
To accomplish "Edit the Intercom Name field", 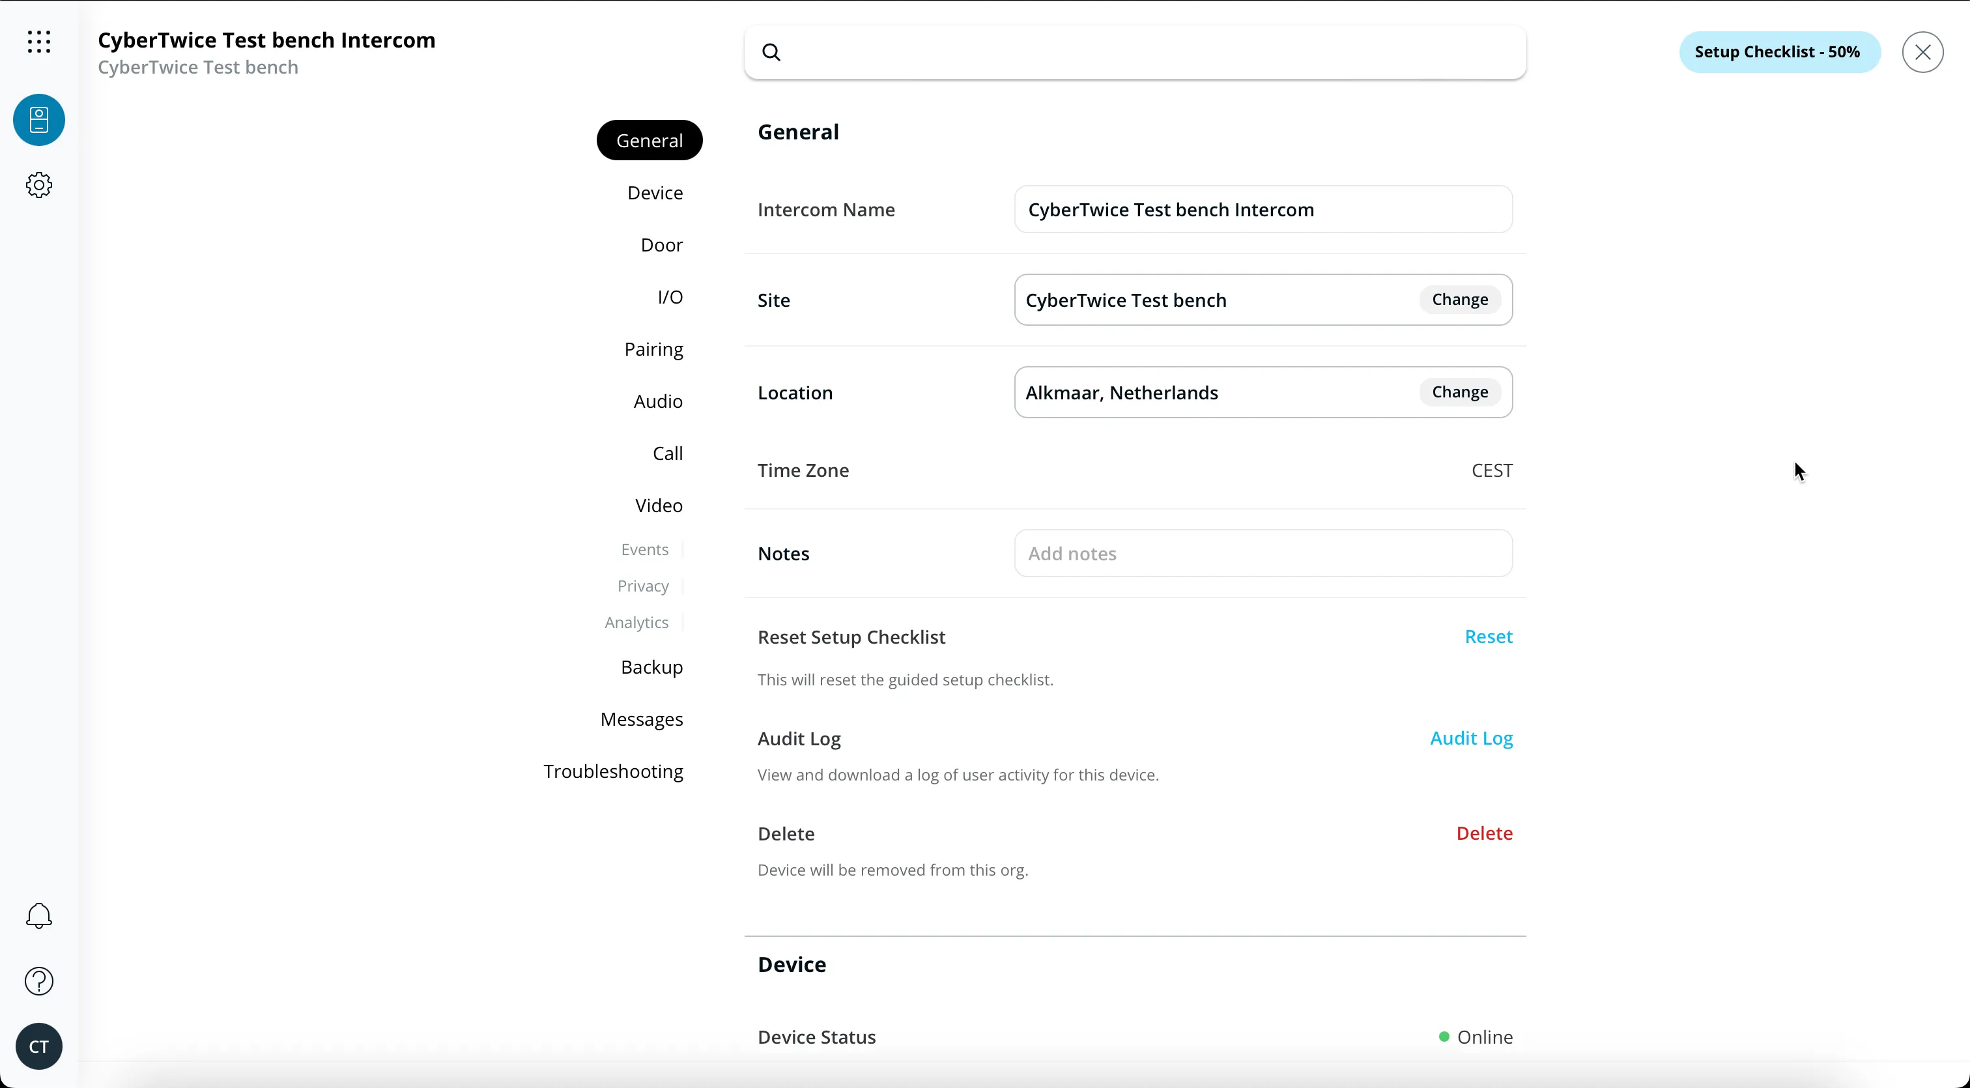I will pyautogui.click(x=1263, y=210).
